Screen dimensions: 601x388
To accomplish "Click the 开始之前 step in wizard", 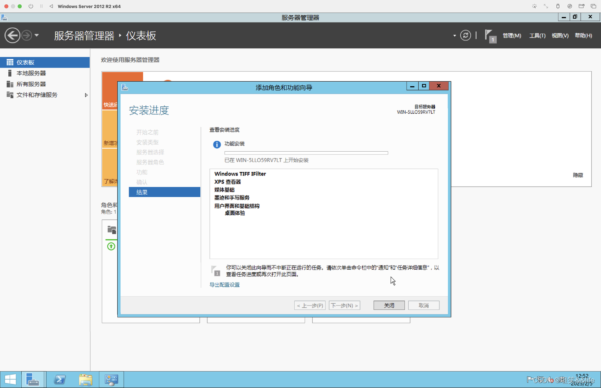I will coord(147,132).
